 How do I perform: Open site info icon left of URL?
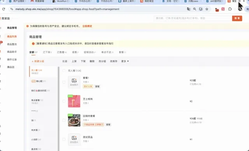click(12, 9)
